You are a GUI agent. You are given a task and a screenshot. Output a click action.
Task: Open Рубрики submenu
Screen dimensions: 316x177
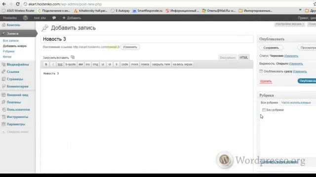point(9,51)
